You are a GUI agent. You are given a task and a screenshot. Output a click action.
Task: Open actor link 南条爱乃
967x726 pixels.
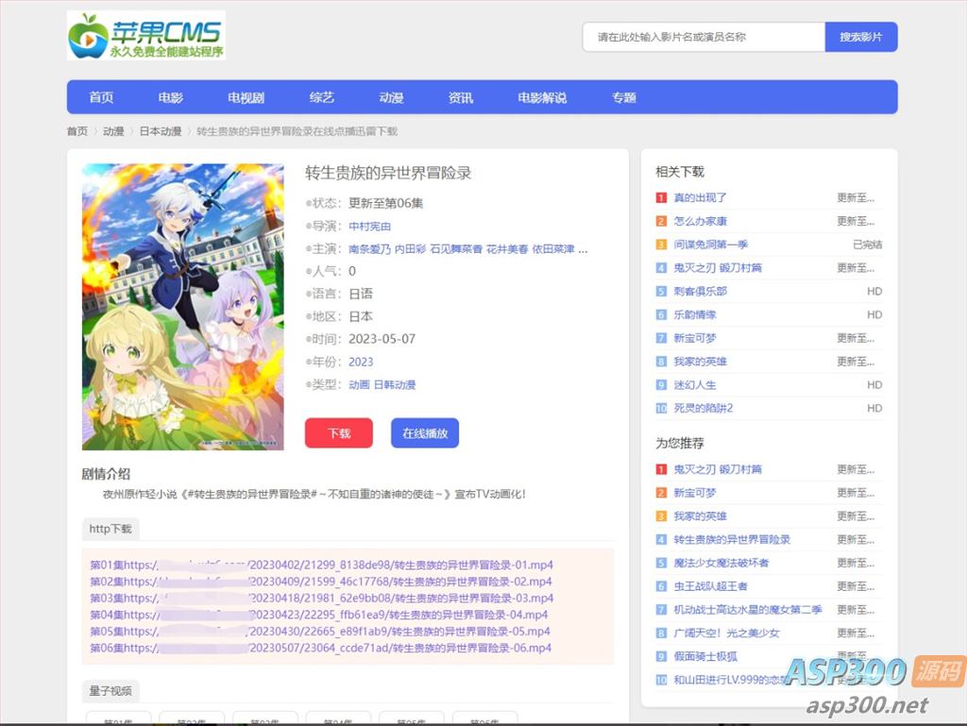369,249
